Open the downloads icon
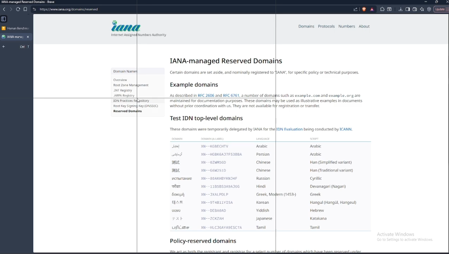The image size is (449, 254). click(x=400, y=9)
